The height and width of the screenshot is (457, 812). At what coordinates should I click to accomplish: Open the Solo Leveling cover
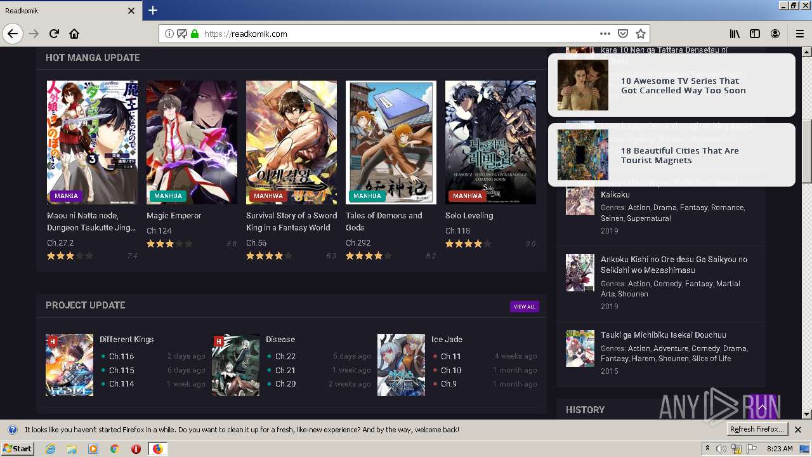(x=490, y=142)
